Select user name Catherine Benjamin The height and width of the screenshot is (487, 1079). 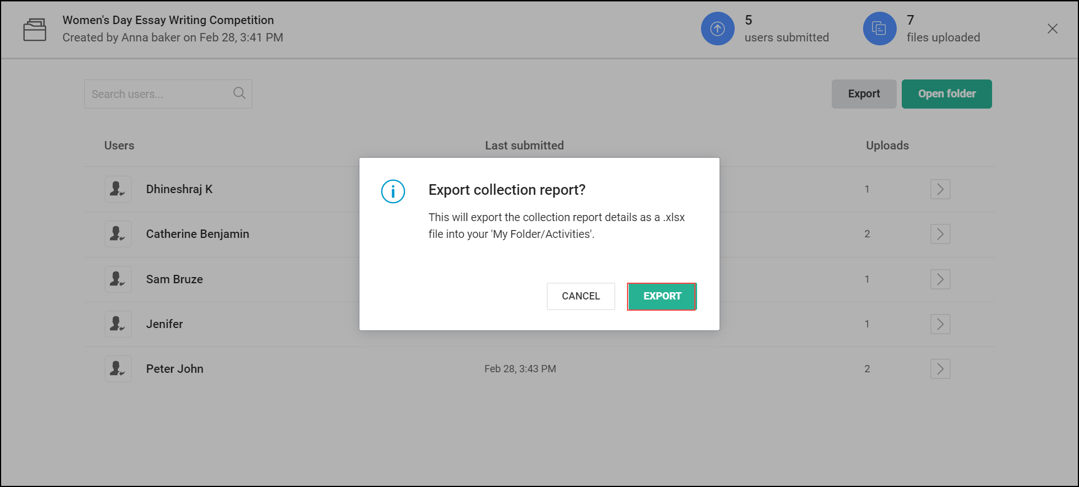(x=197, y=234)
